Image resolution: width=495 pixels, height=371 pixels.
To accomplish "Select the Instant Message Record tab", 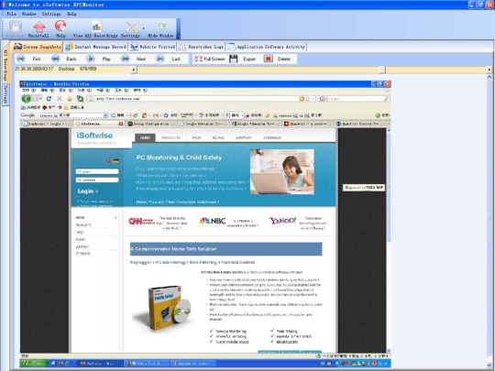I will [x=96, y=47].
